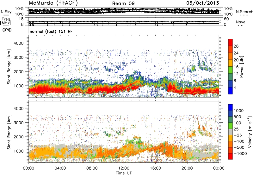This screenshot has height=175, width=253.
Task: Click the date '05/Oct/2013'
Action: pos(203,3)
